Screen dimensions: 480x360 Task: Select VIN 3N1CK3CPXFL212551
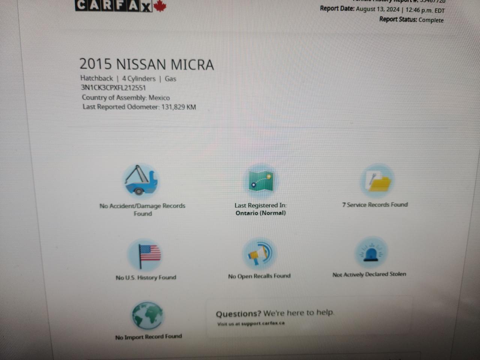pos(113,88)
